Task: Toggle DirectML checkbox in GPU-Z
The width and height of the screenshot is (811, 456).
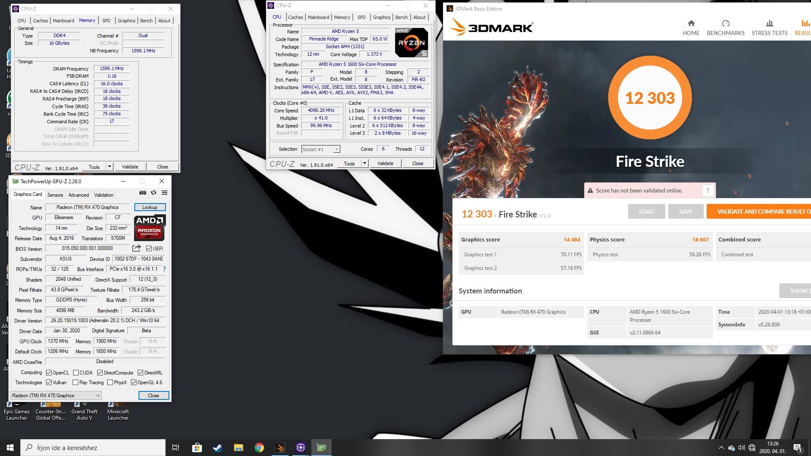Action: pyautogui.click(x=140, y=373)
